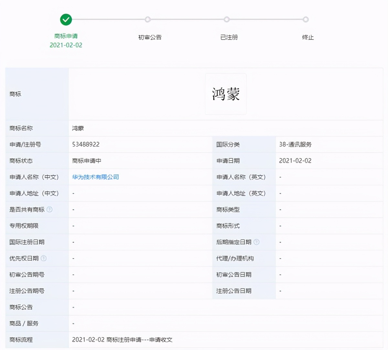Click the 初审公告 stage label text
Screen dimensions: 388x350
coord(149,37)
